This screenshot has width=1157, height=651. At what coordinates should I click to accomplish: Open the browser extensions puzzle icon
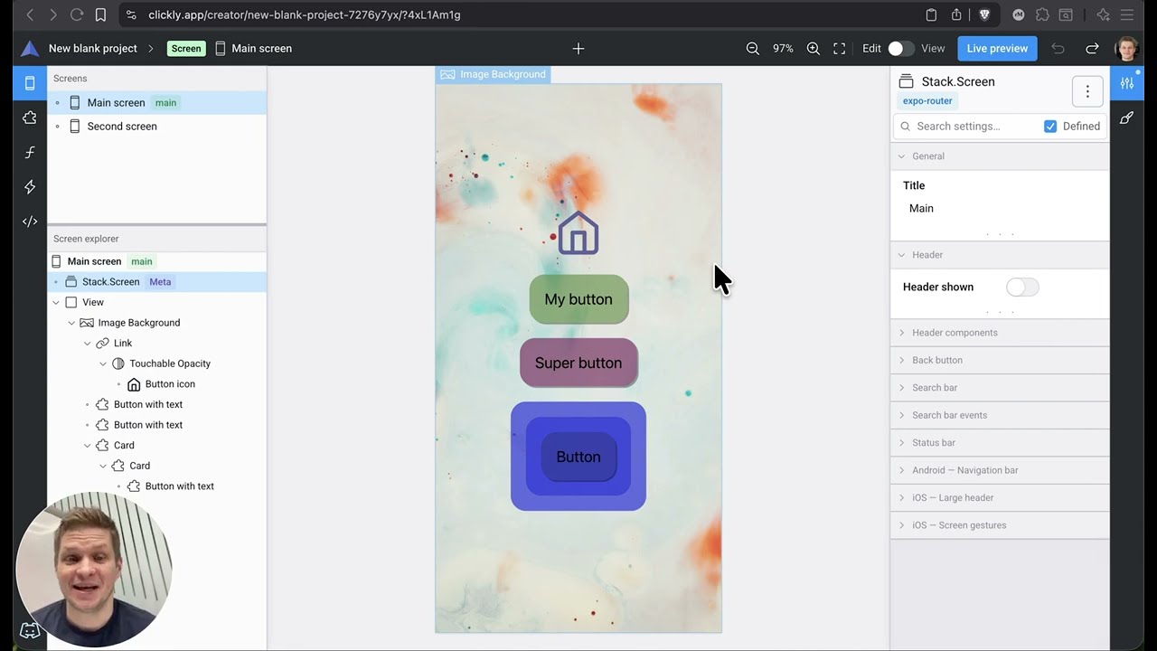click(1042, 14)
